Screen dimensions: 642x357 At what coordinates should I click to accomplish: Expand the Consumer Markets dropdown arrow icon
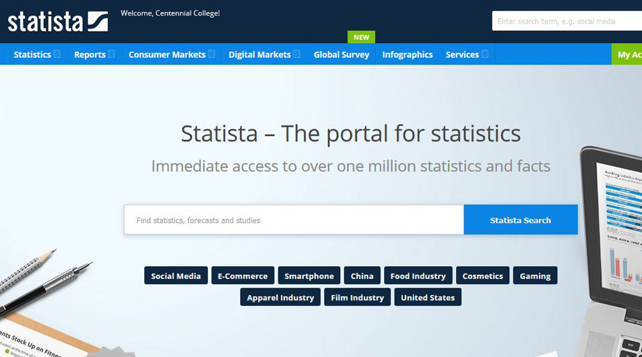212,54
